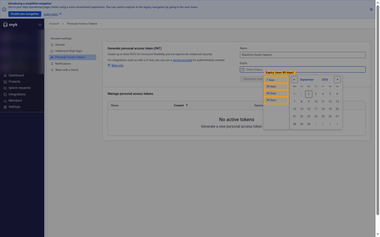Choose the 60 days expiry preset
This screenshot has height=237, width=380.
[x=276, y=93]
